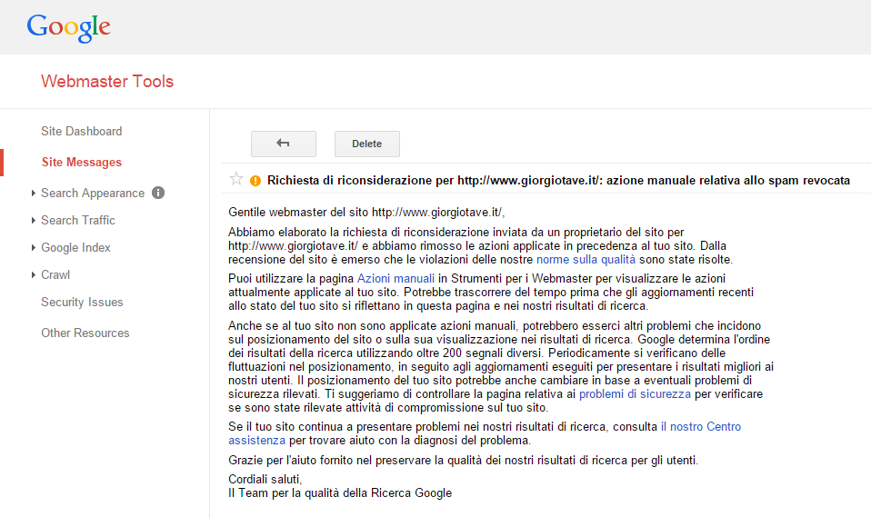Follow the 'norme sulla qualità' link
This screenshot has width=871, height=527.
586,259
